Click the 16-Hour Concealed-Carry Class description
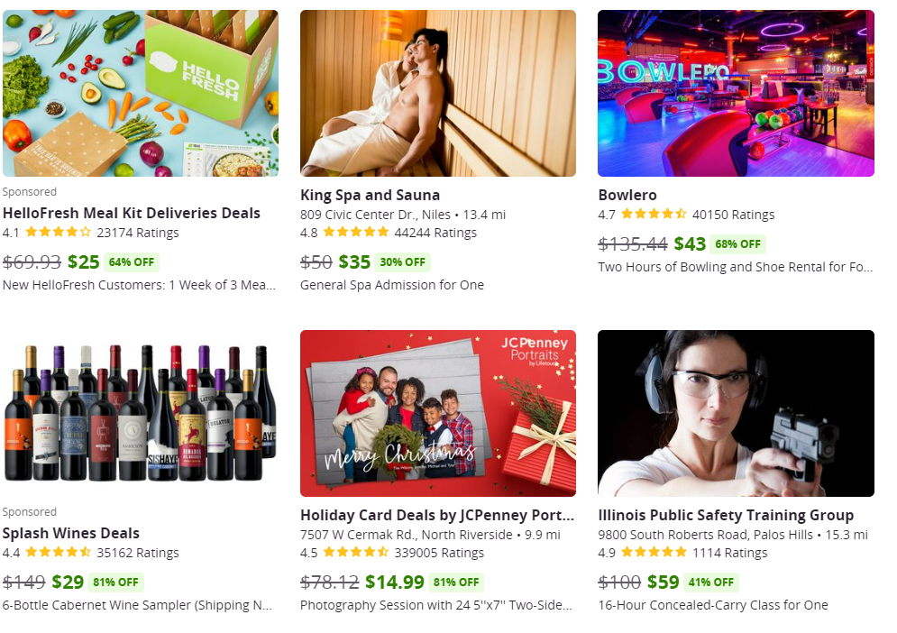This screenshot has height=633, width=897. [713, 605]
